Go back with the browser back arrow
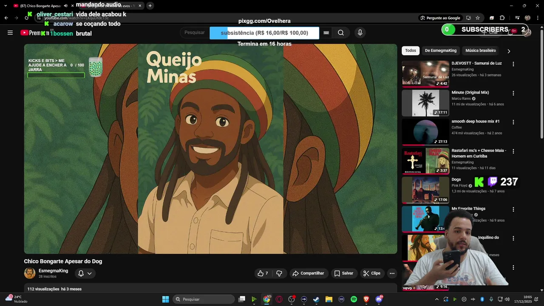The height and width of the screenshot is (306, 544). pyautogui.click(x=6, y=18)
